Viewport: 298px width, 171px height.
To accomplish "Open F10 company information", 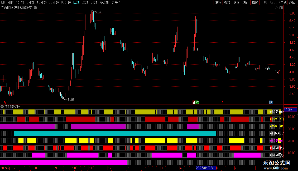I will click(x=264, y=2).
